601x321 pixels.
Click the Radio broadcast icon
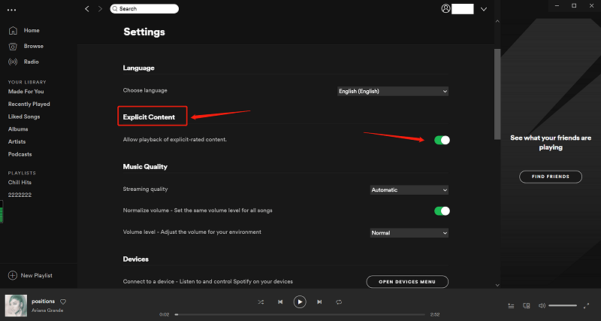[13, 62]
